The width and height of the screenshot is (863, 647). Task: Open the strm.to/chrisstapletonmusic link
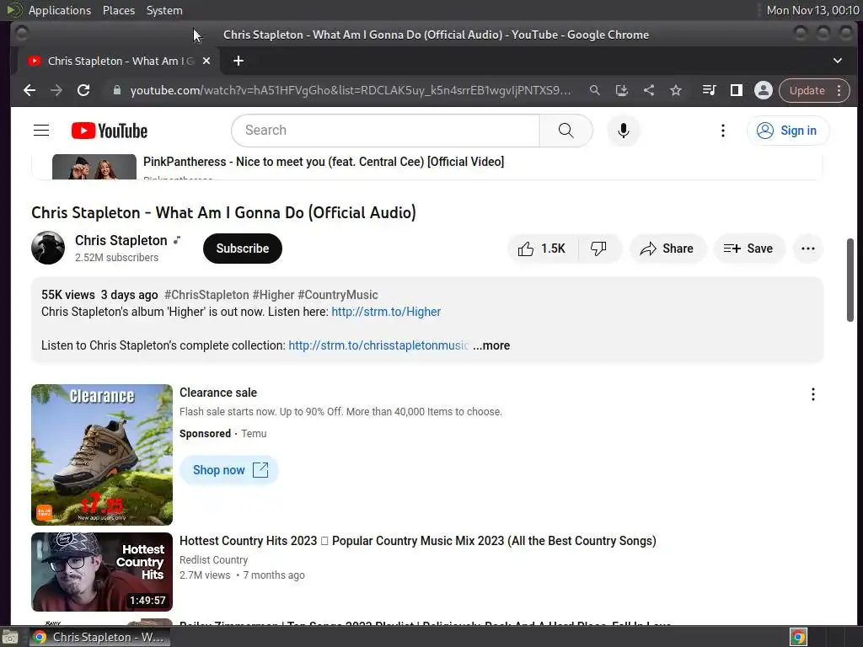click(378, 345)
